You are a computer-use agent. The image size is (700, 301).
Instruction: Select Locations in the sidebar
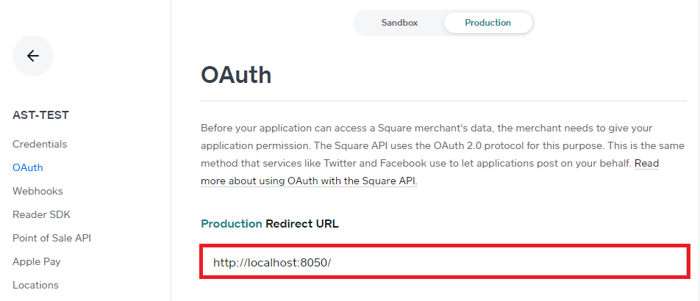(35, 285)
